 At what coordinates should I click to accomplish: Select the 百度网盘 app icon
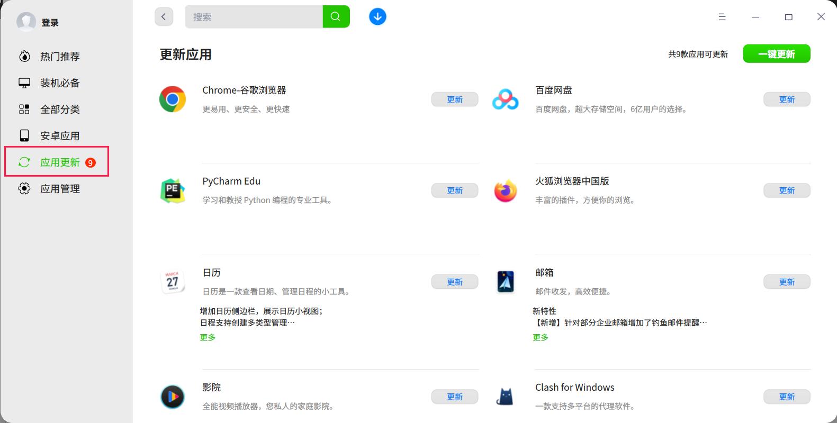coord(505,99)
